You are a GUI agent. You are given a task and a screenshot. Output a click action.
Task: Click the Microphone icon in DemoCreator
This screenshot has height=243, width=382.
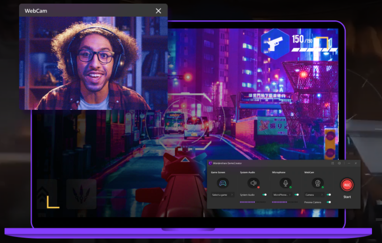[286, 183]
